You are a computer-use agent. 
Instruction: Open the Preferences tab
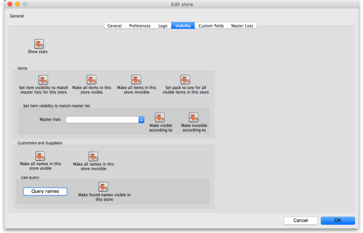click(139, 25)
